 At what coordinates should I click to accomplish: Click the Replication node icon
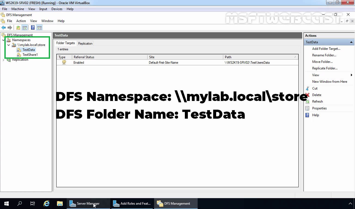coord(9,60)
